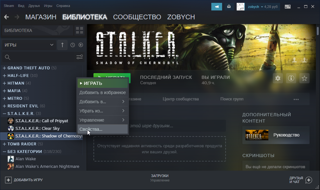320x190 pixels.
Task: Click the Clear Sky game icon
Action: (x=10, y=128)
